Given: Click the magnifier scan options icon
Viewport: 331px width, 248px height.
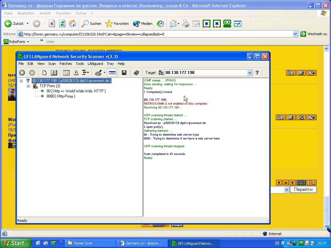Looking at the screenshot, I should (x=98, y=73).
